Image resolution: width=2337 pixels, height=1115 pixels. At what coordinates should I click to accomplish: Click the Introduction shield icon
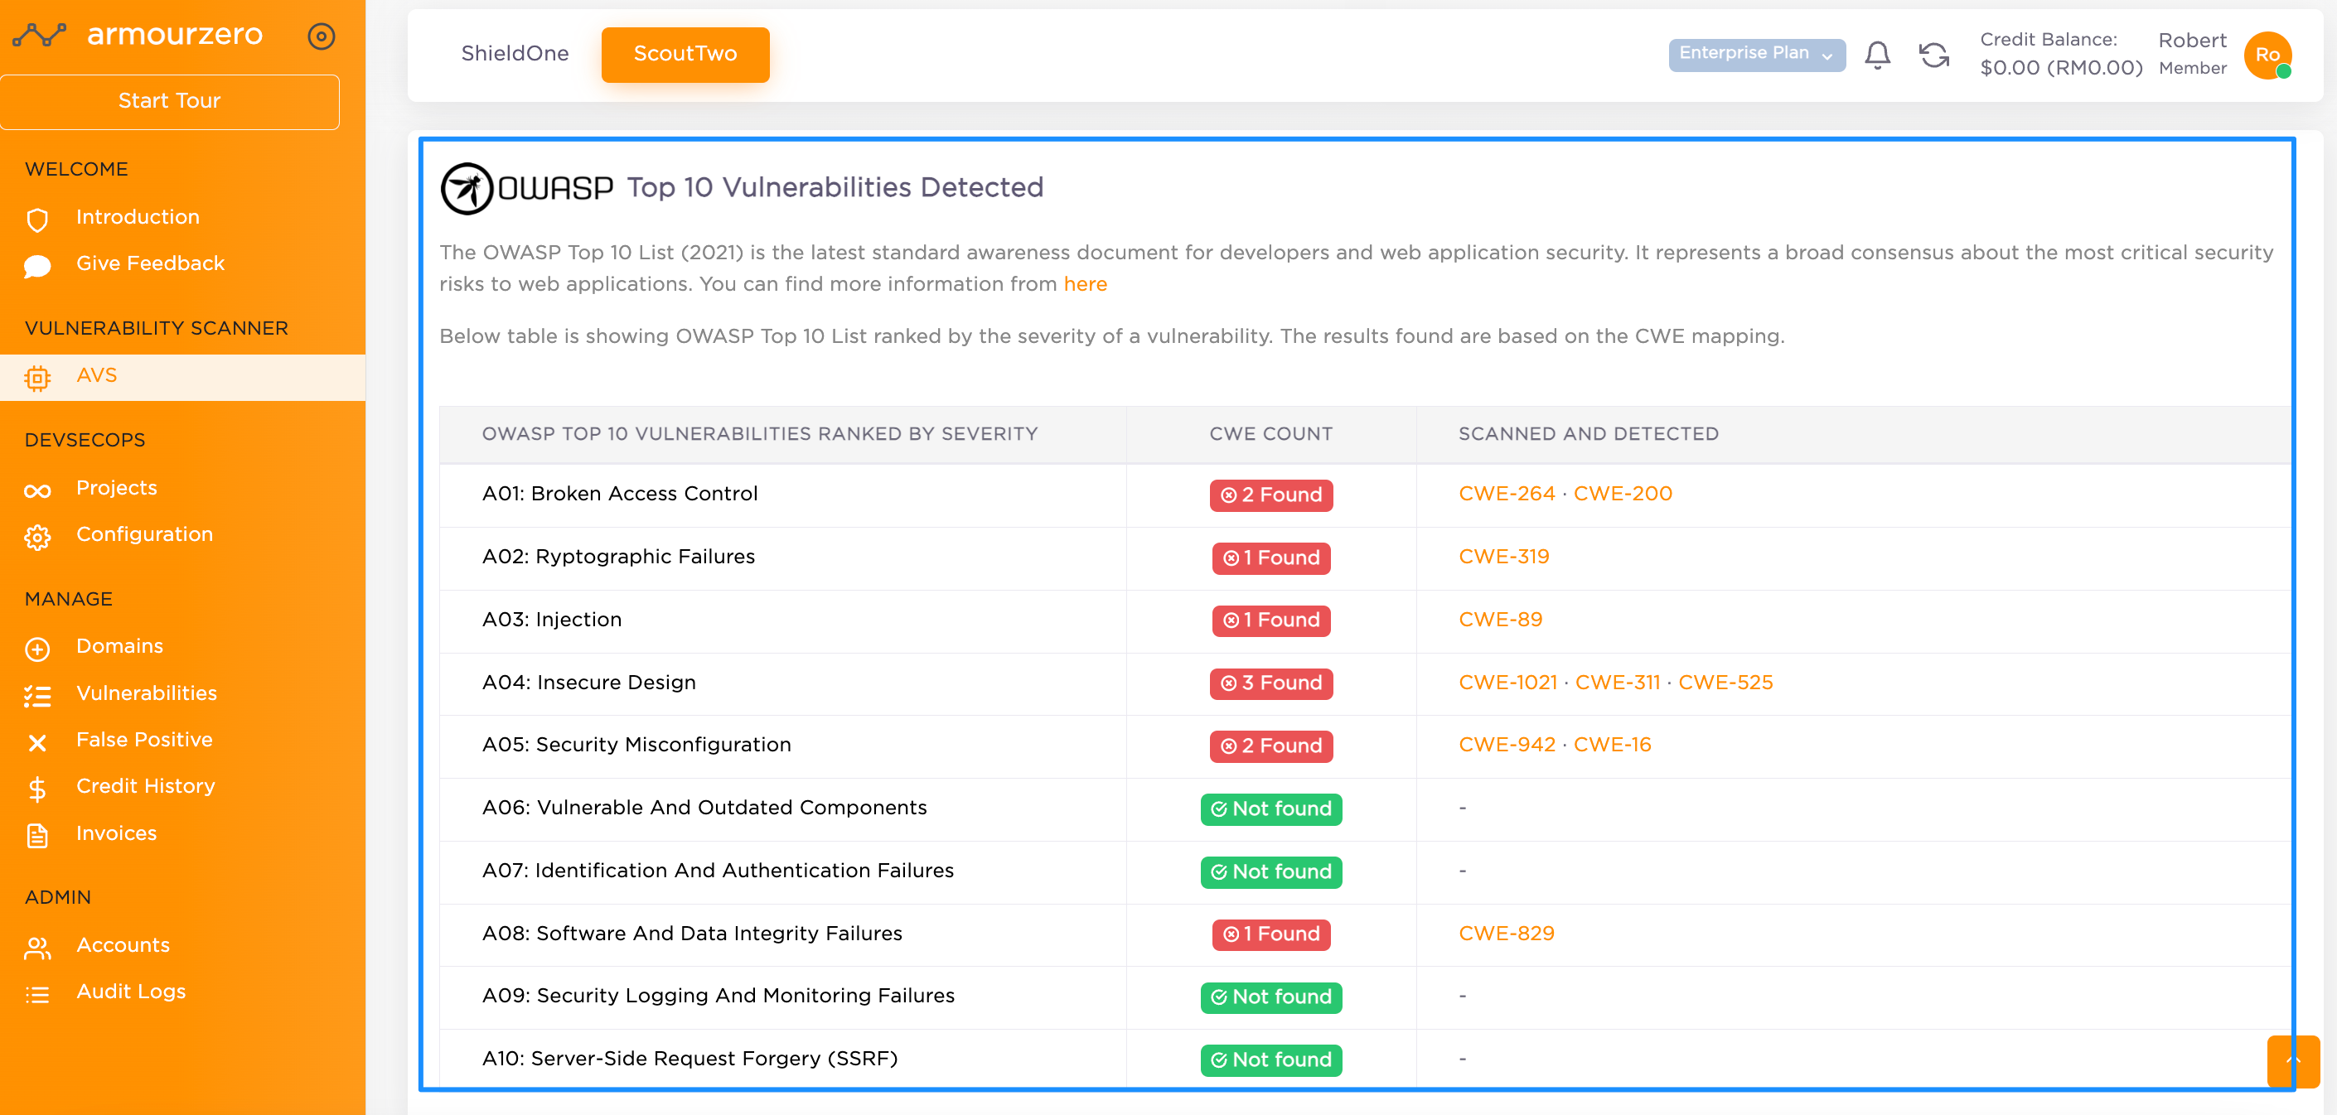click(x=37, y=220)
